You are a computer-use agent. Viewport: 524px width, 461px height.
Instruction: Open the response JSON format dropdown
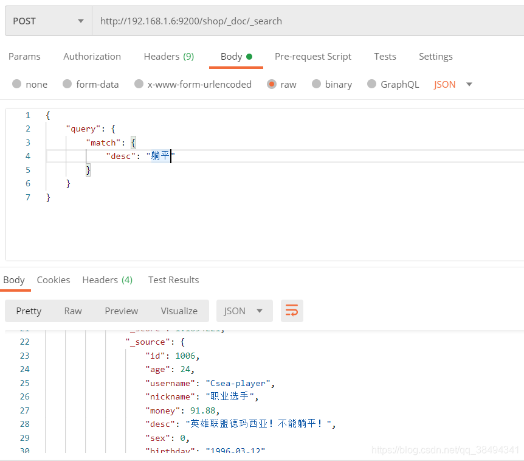[243, 311]
